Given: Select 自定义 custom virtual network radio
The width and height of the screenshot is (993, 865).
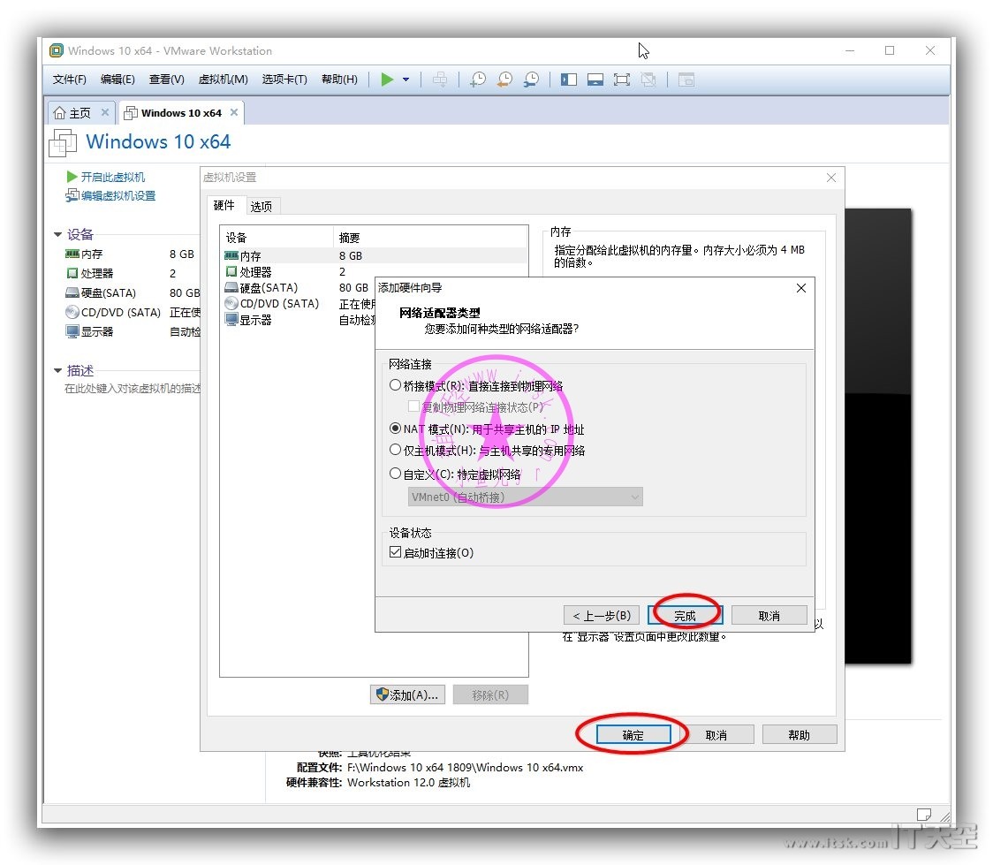Looking at the screenshot, I should click(395, 473).
